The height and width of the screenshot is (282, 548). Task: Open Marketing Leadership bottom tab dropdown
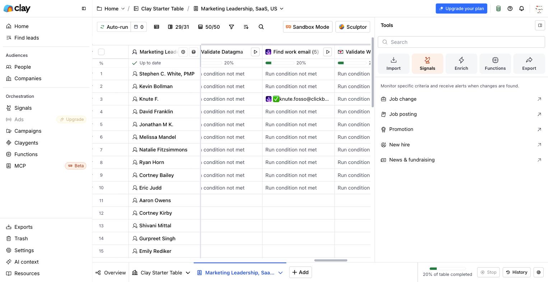280,273
